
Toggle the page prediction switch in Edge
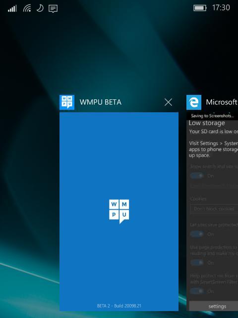pos(197,263)
